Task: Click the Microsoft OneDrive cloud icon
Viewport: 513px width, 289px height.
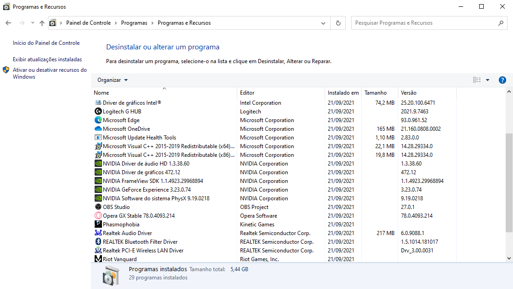Action: (98, 128)
